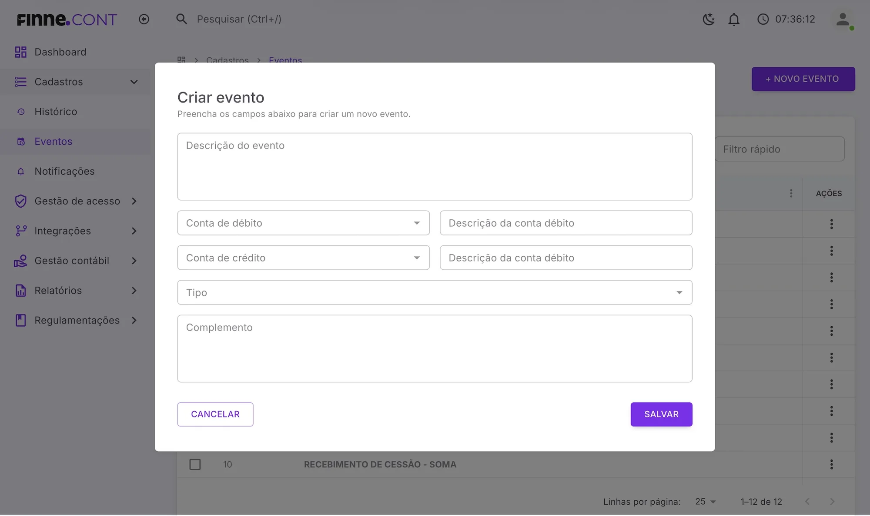Expand the Relatórios chevron
Viewport: 870px width, 516px height.
coord(134,291)
